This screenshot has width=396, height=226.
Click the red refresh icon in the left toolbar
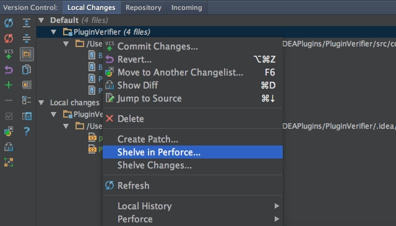click(x=9, y=38)
